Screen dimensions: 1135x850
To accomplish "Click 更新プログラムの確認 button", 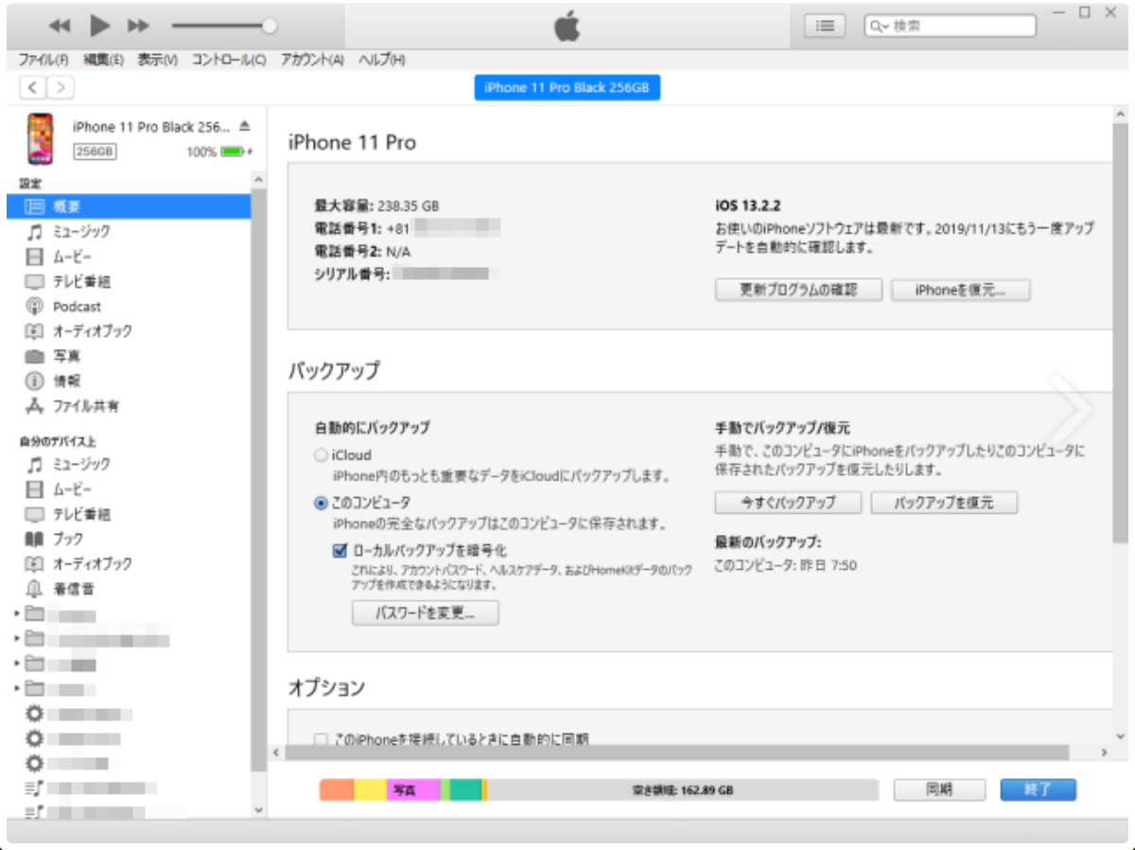I will click(798, 291).
